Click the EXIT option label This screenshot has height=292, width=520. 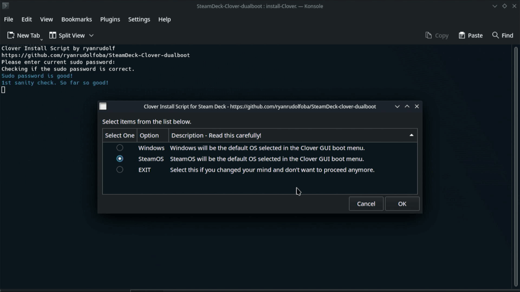coord(144,170)
